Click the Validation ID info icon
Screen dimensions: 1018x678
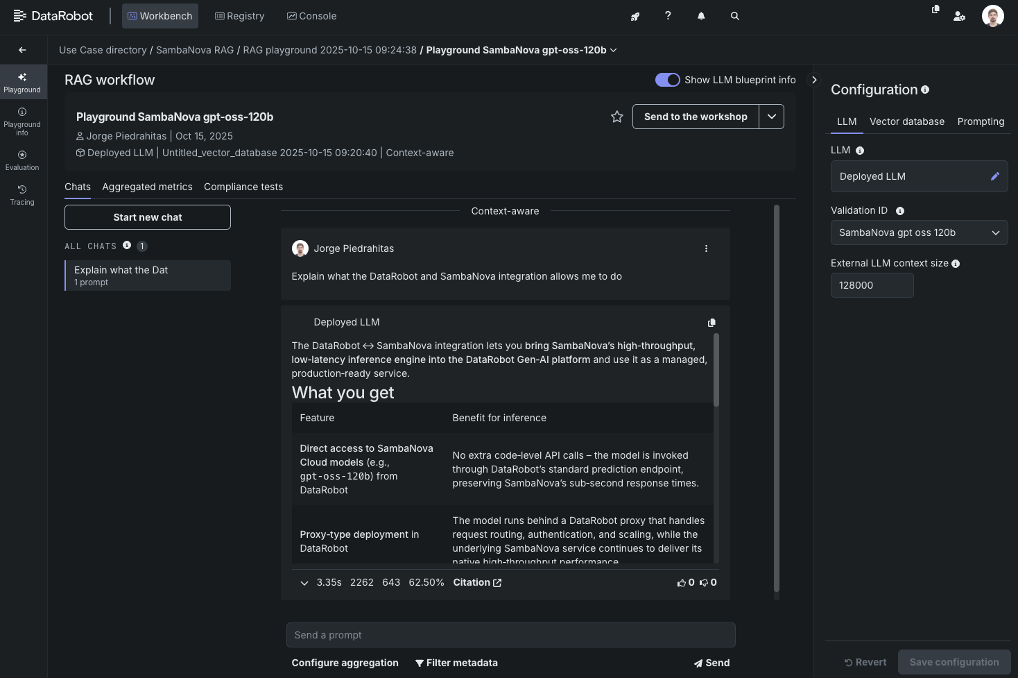pos(900,211)
